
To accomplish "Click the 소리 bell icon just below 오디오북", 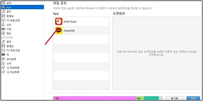I will (3, 63).
